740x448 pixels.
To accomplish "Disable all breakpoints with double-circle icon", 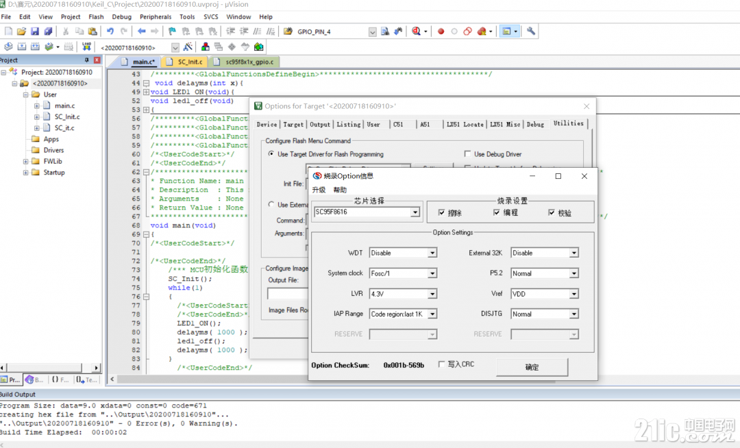I will click(468, 32).
